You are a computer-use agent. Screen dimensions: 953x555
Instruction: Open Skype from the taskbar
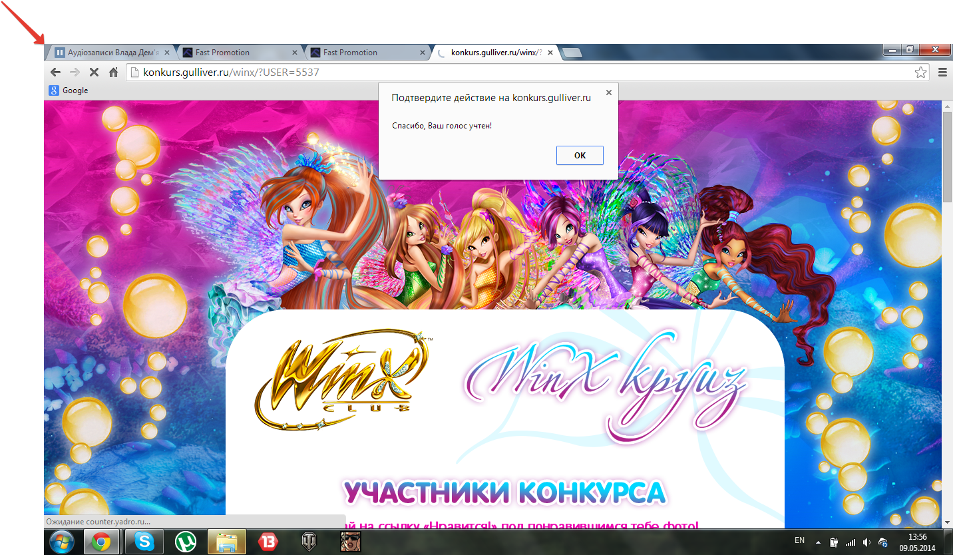point(143,542)
